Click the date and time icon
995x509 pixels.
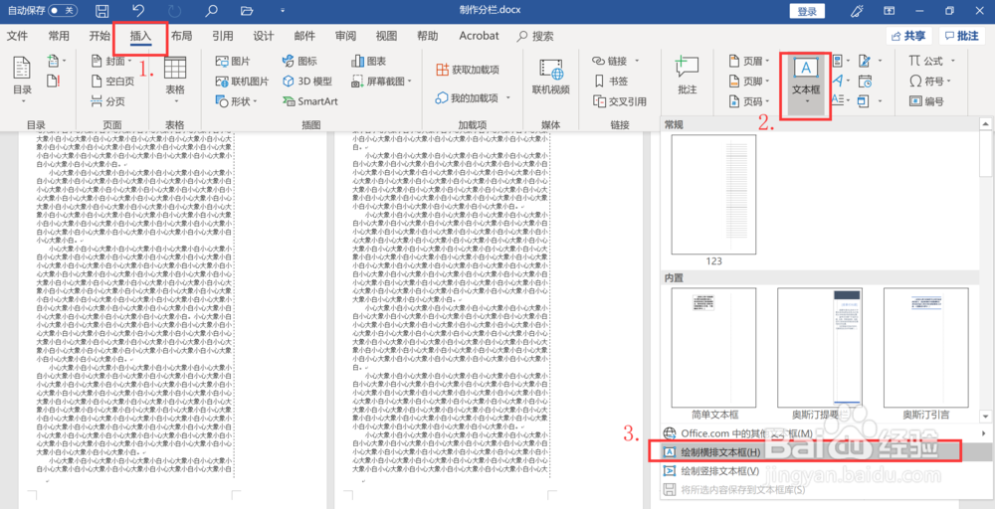pyautogui.click(x=865, y=82)
